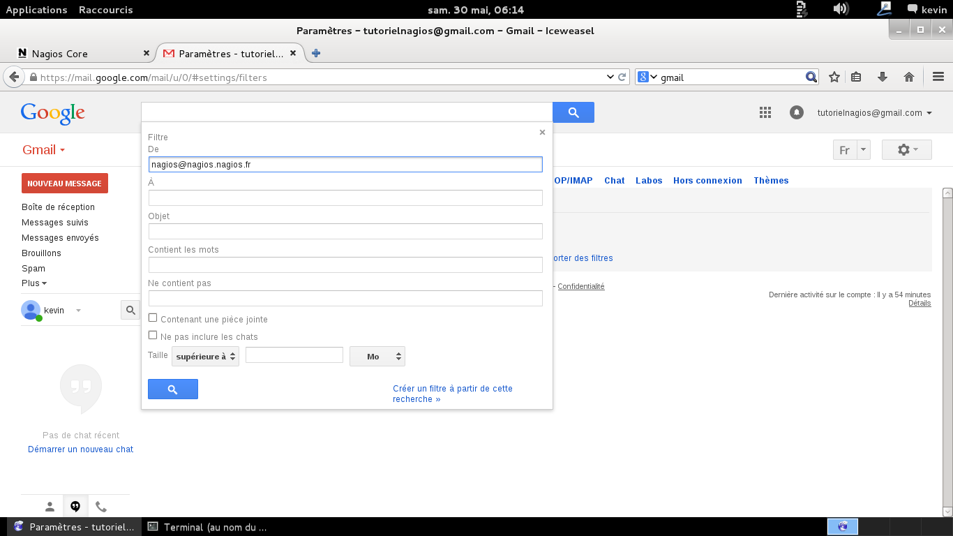
Task: Open the downloads arrow icon
Action: click(882, 77)
